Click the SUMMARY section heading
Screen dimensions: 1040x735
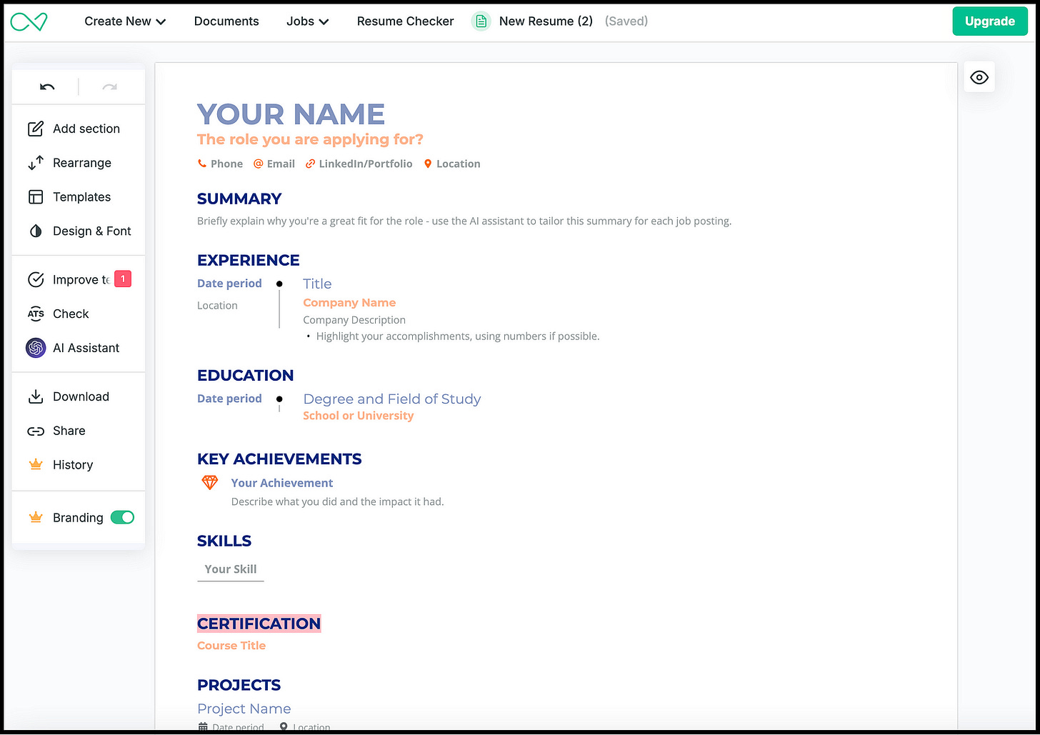tap(239, 199)
